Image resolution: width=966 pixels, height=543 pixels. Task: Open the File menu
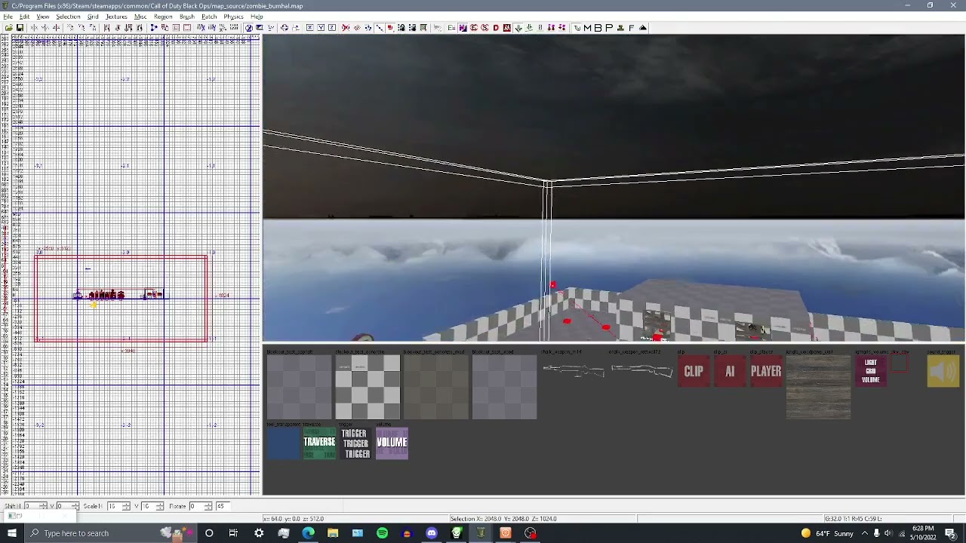[8, 17]
